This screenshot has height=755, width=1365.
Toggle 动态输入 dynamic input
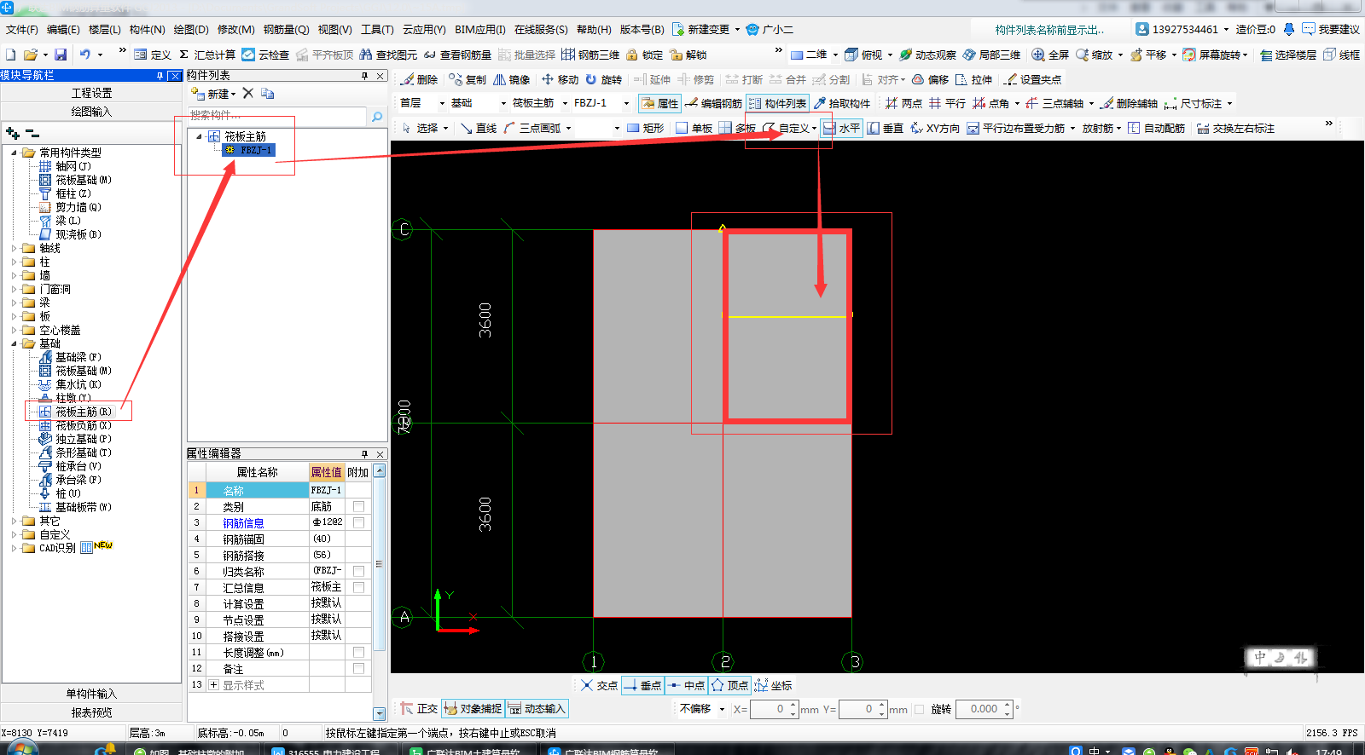(x=537, y=708)
